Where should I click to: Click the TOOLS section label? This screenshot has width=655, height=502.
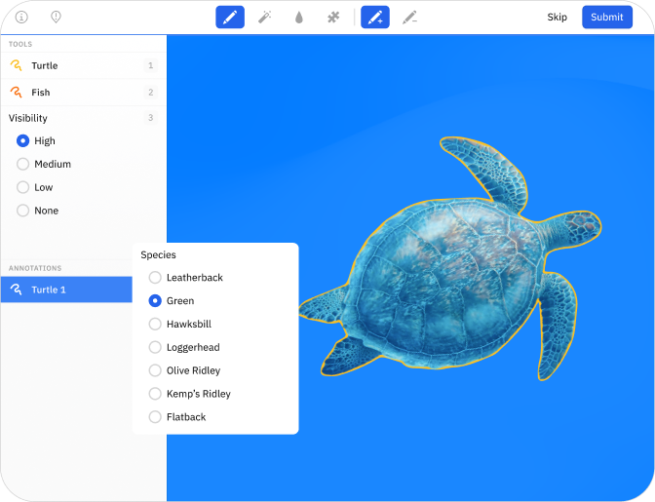tap(20, 44)
